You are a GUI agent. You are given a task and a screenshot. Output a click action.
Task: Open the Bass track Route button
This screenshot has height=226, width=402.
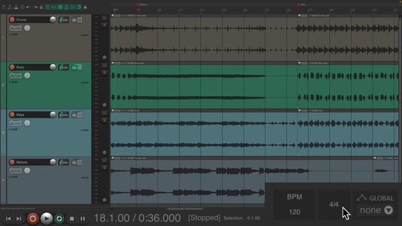63,67
